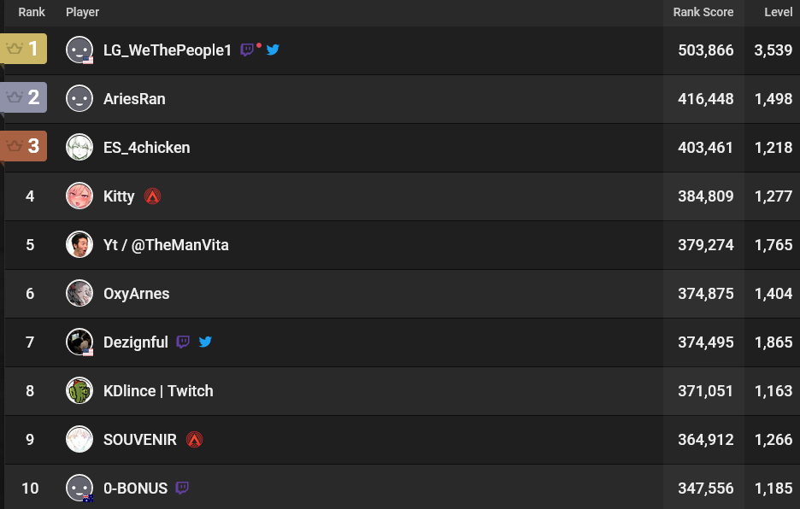Click the Apex icon next to Kitty
This screenshot has height=509, width=800.
pos(153,196)
